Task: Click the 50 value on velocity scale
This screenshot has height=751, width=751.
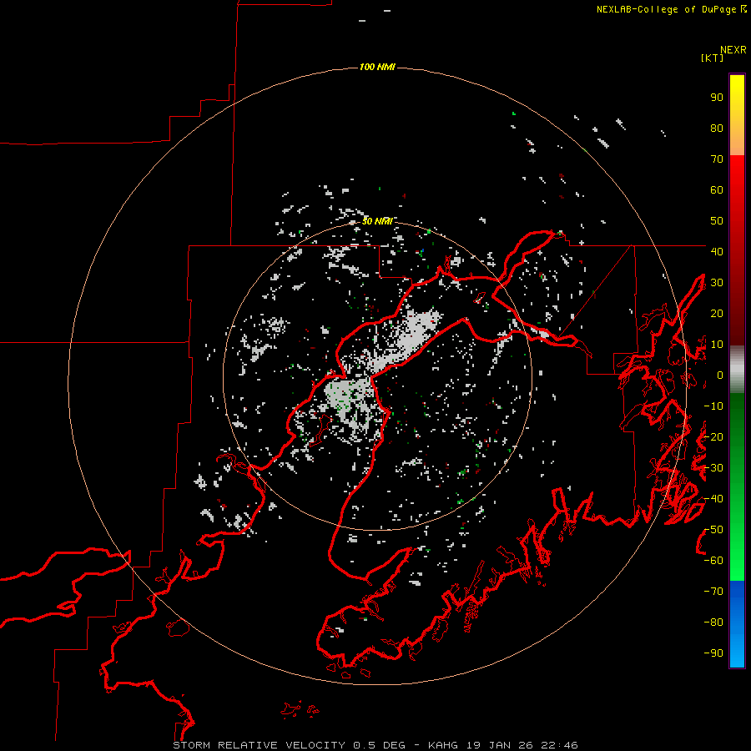Action: tap(717, 221)
